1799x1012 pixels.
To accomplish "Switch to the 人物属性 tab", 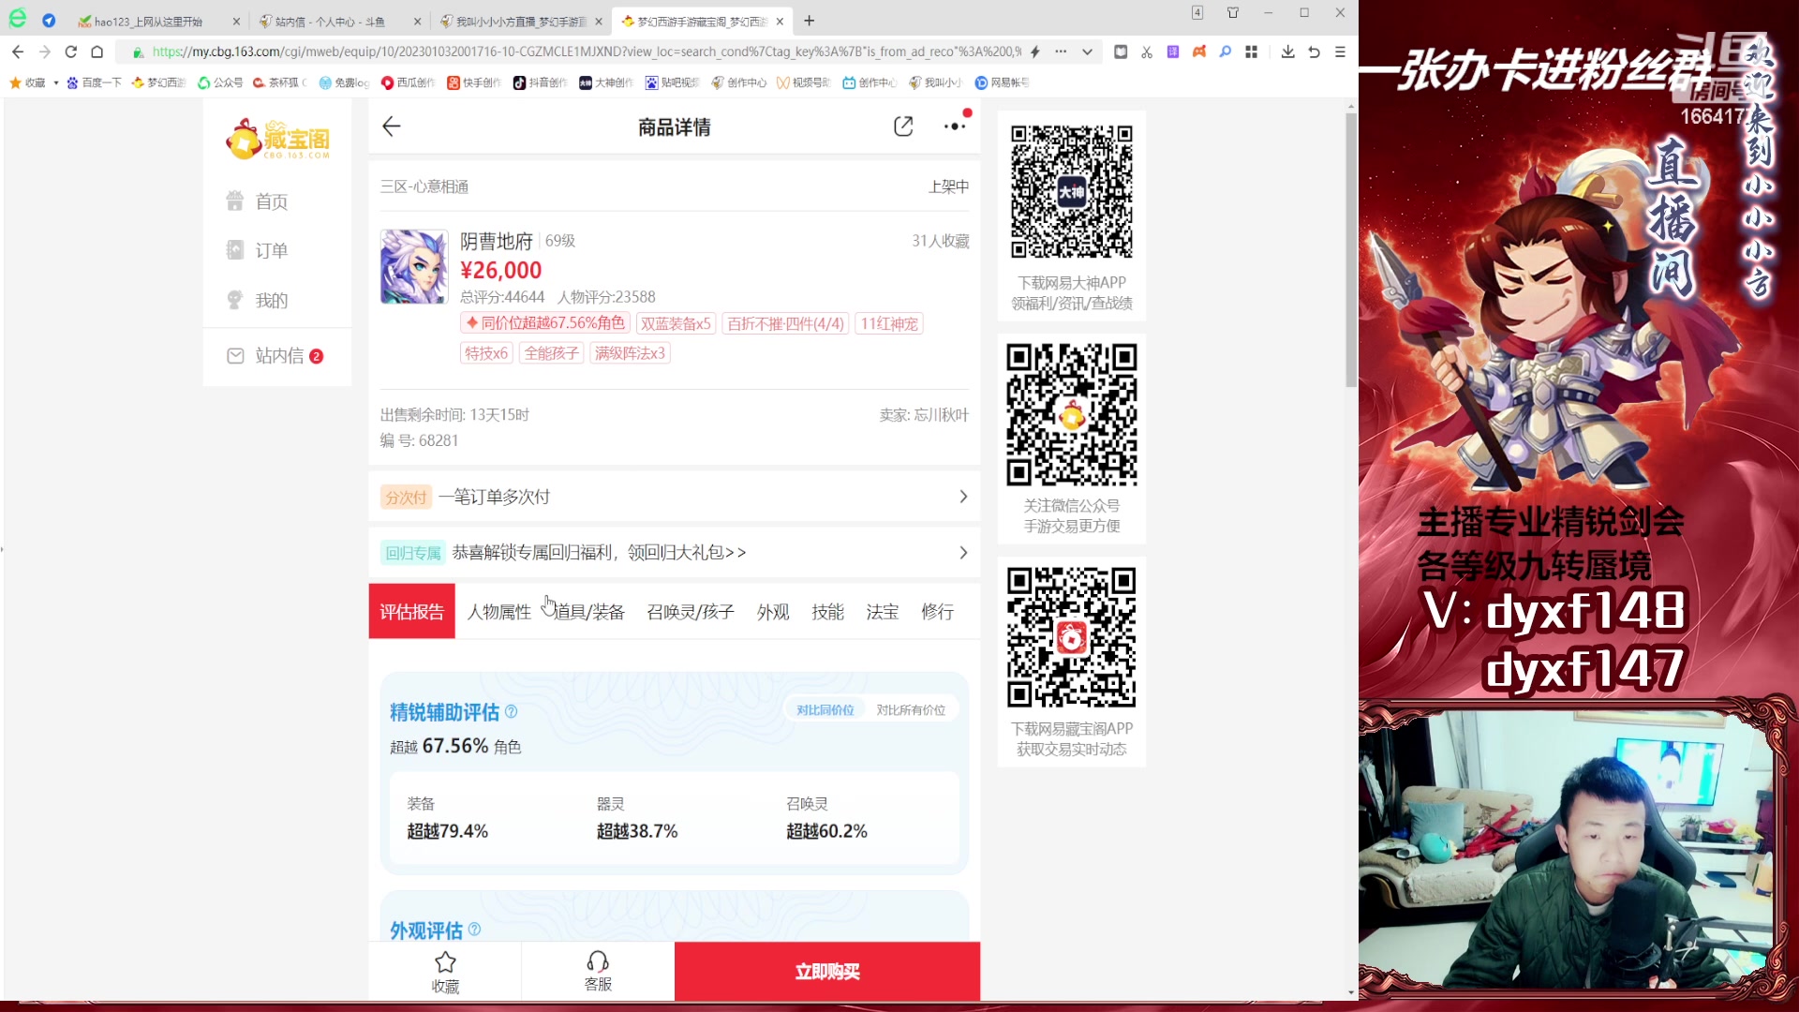I will click(x=499, y=612).
